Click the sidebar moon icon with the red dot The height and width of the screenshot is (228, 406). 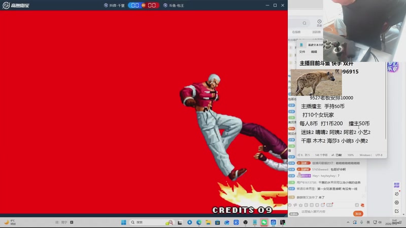click(x=397, y=194)
